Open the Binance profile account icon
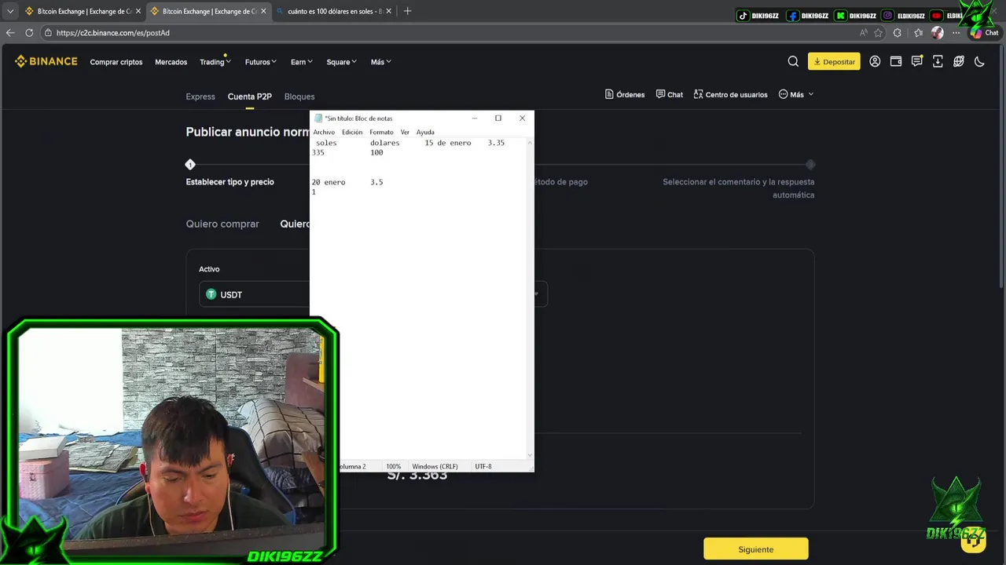The width and height of the screenshot is (1006, 565). [x=875, y=61]
